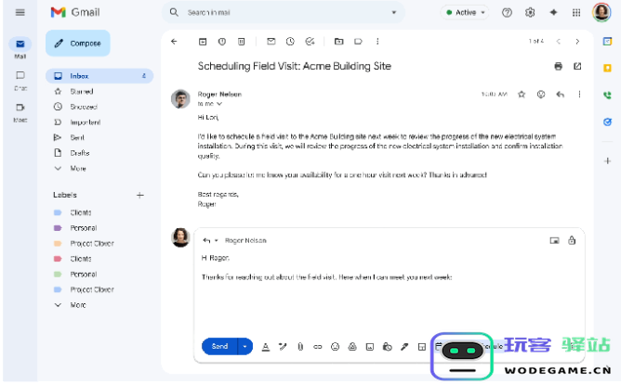Open the Inbox folder
The width and height of the screenshot is (621, 384).
[x=79, y=76]
